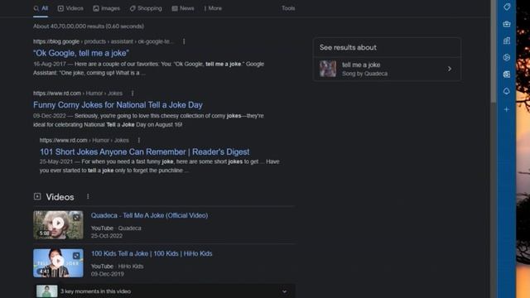Open 100 Kids Tell a Joke video link

click(x=152, y=254)
